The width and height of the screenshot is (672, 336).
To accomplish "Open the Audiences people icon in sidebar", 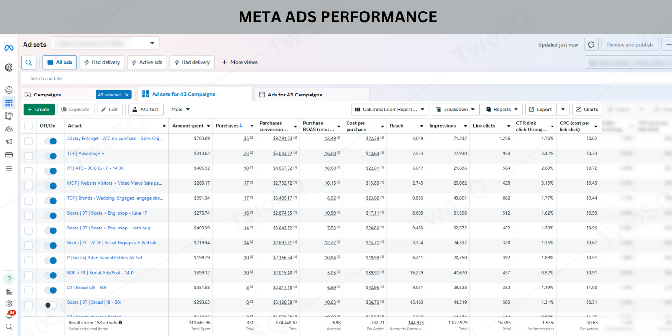I will 9,129.
